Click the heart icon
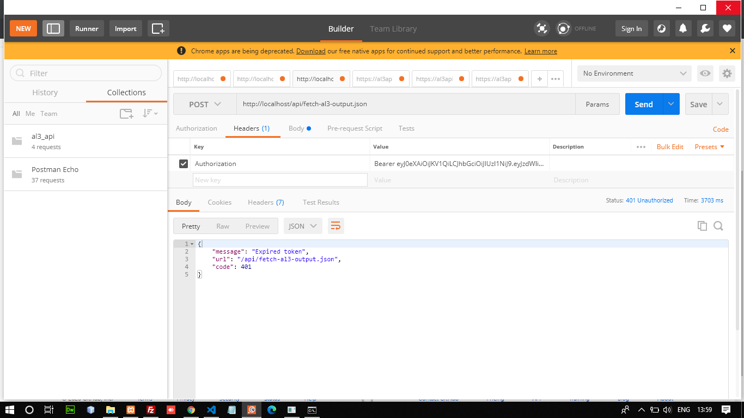744x418 pixels. tap(727, 28)
